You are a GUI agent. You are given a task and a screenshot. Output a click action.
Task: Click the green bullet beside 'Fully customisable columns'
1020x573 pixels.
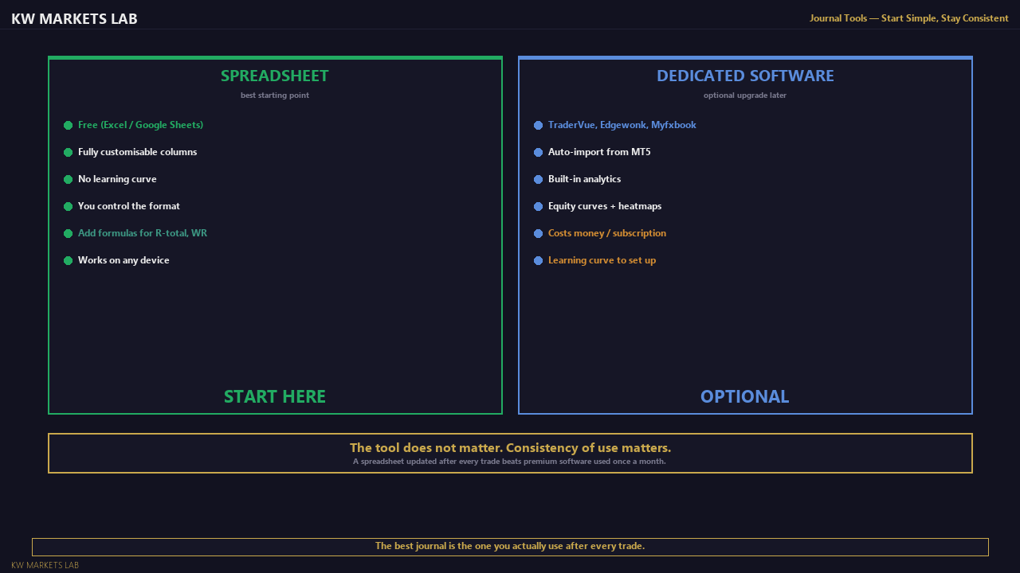pos(68,152)
